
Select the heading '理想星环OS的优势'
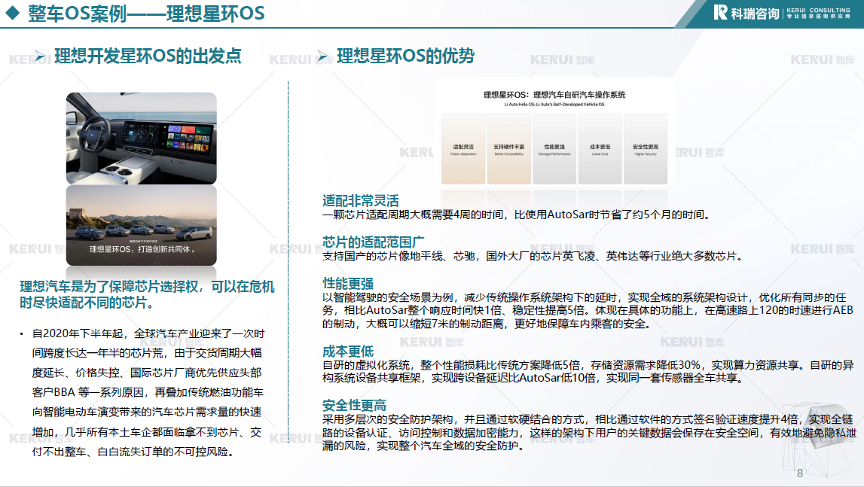[x=405, y=56]
